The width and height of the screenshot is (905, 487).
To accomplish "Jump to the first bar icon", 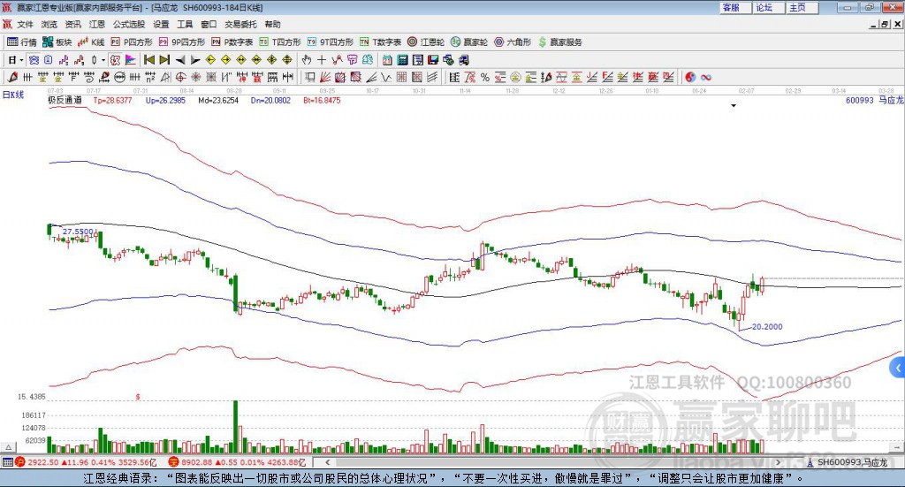I will pyautogui.click(x=149, y=60).
